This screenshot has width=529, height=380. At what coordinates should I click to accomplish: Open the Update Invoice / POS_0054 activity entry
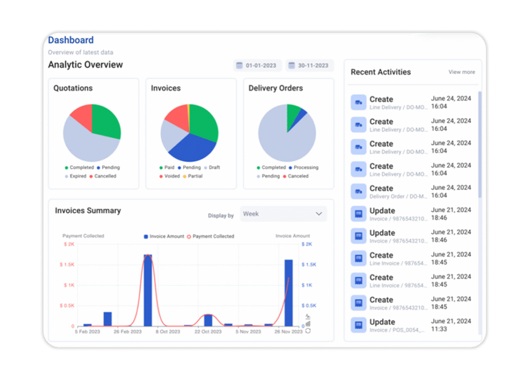point(398,325)
